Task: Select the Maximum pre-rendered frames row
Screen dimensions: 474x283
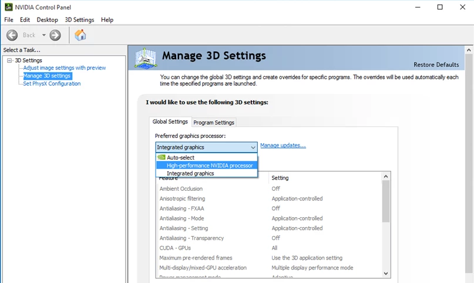Action: point(269,258)
